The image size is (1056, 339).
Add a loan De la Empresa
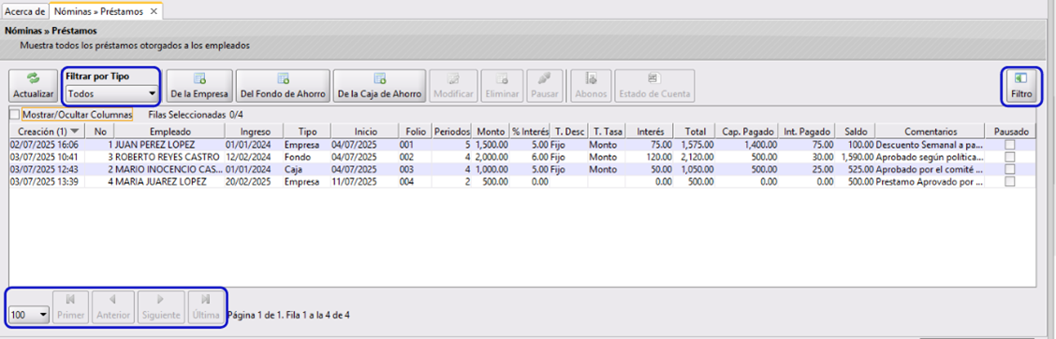point(199,87)
